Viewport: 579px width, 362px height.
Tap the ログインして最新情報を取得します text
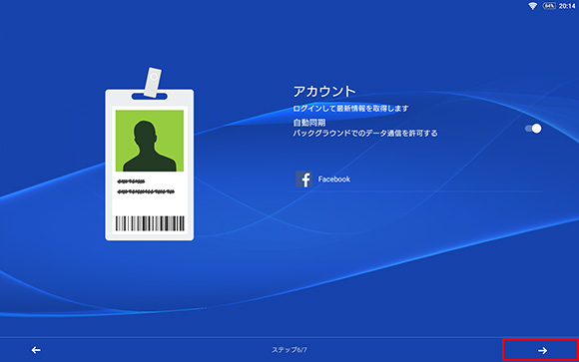[350, 109]
